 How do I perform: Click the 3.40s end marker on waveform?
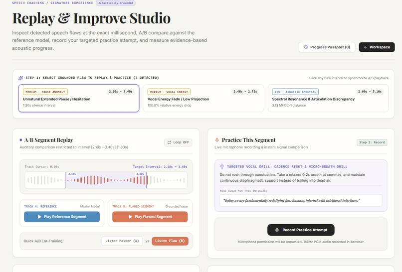coord(140,174)
